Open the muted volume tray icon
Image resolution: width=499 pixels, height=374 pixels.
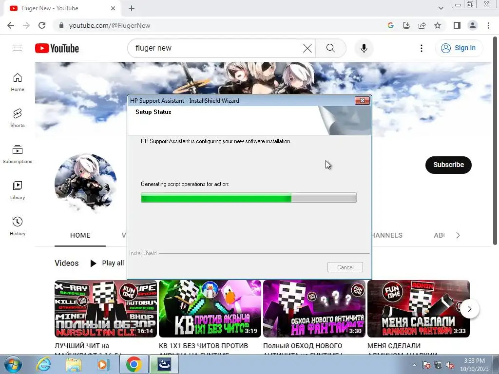pyautogui.click(x=450, y=365)
